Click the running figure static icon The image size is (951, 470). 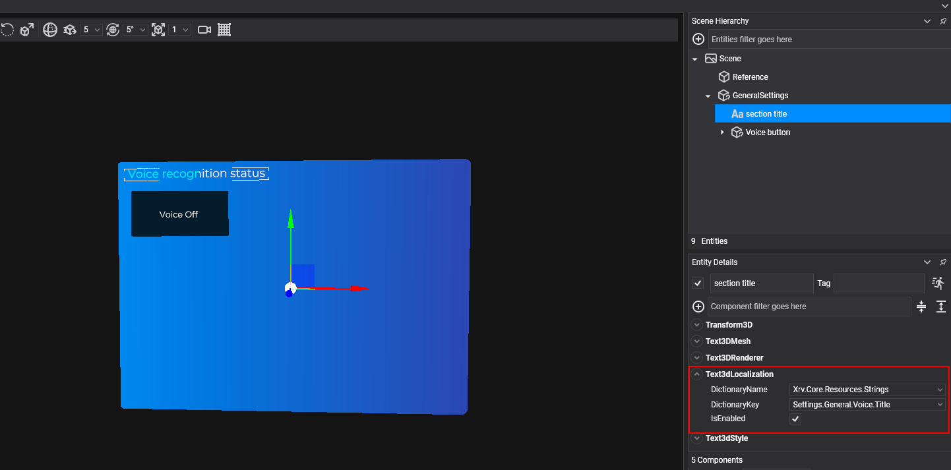[938, 283]
